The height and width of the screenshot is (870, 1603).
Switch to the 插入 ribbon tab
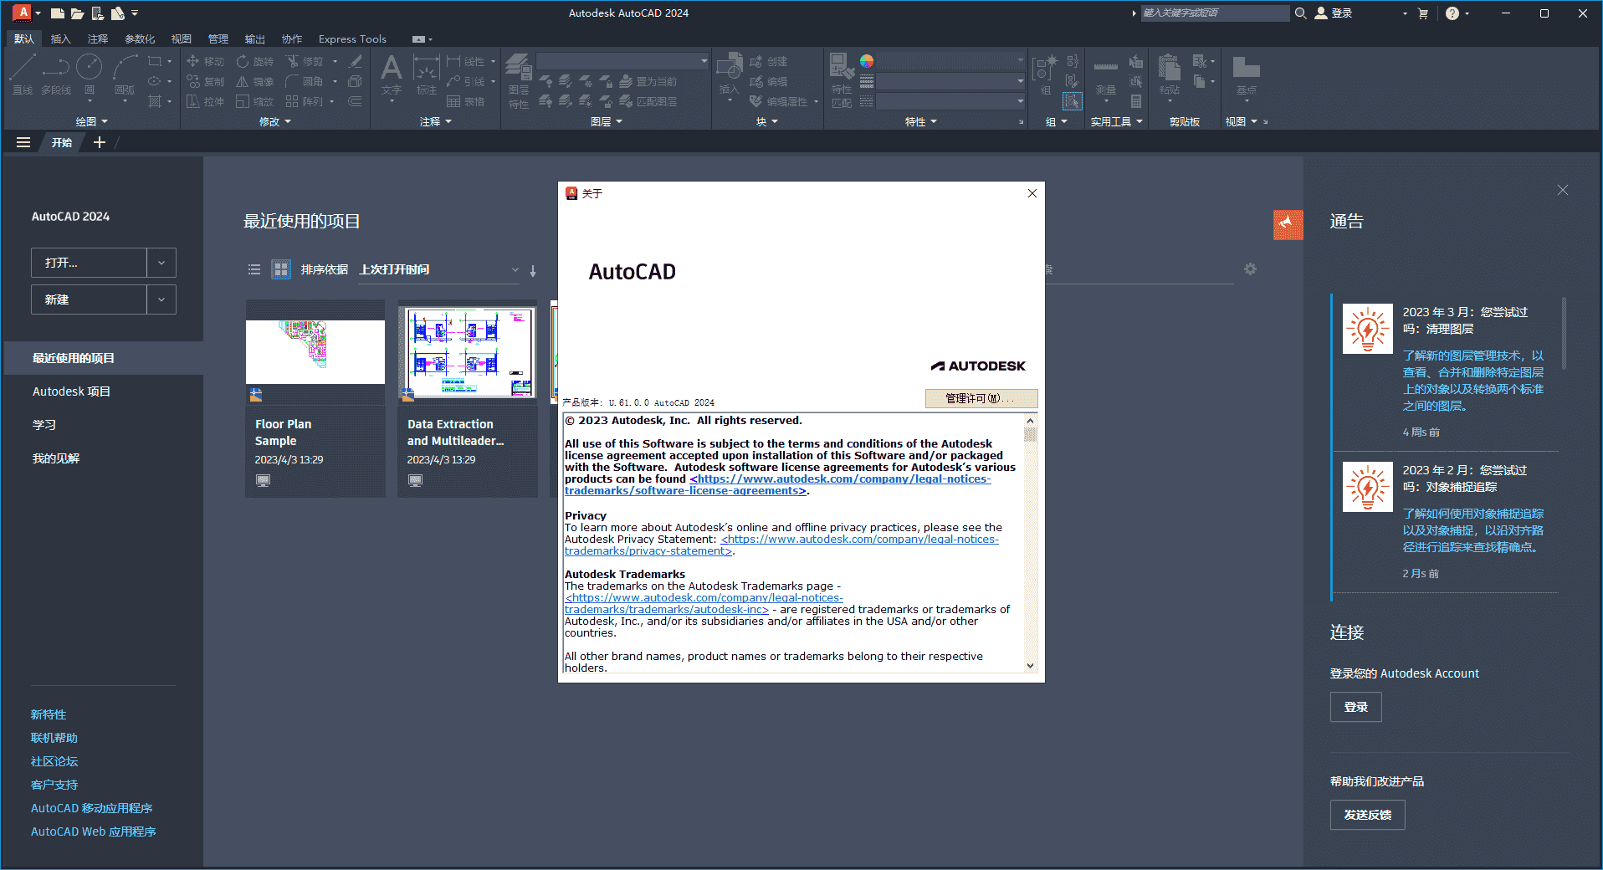click(x=59, y=38)
